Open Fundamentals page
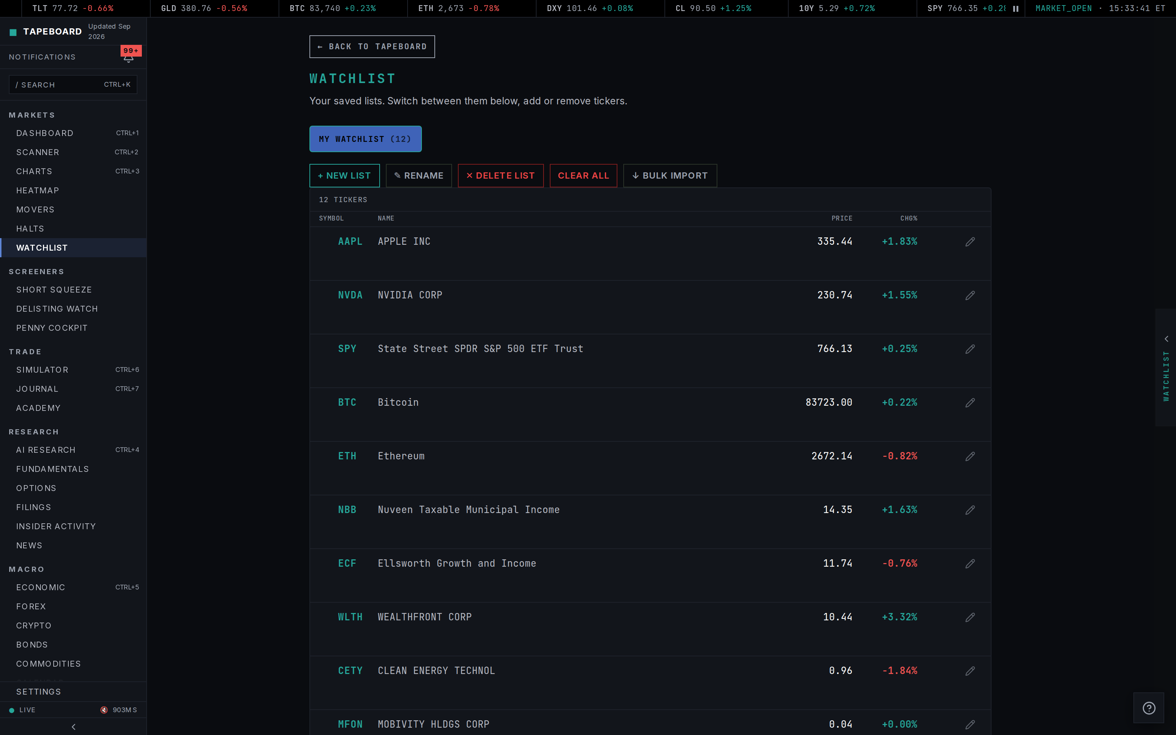The image size is (1176, 735). click(x=73, y=469)
